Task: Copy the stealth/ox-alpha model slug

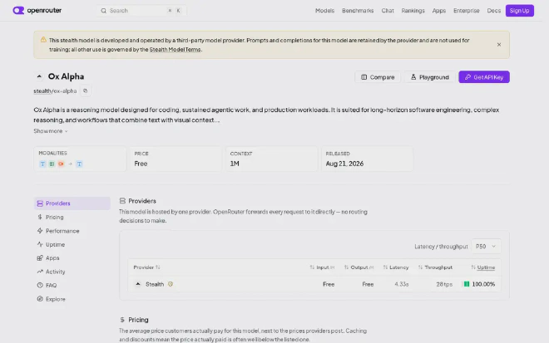Action: pos(85,91)
